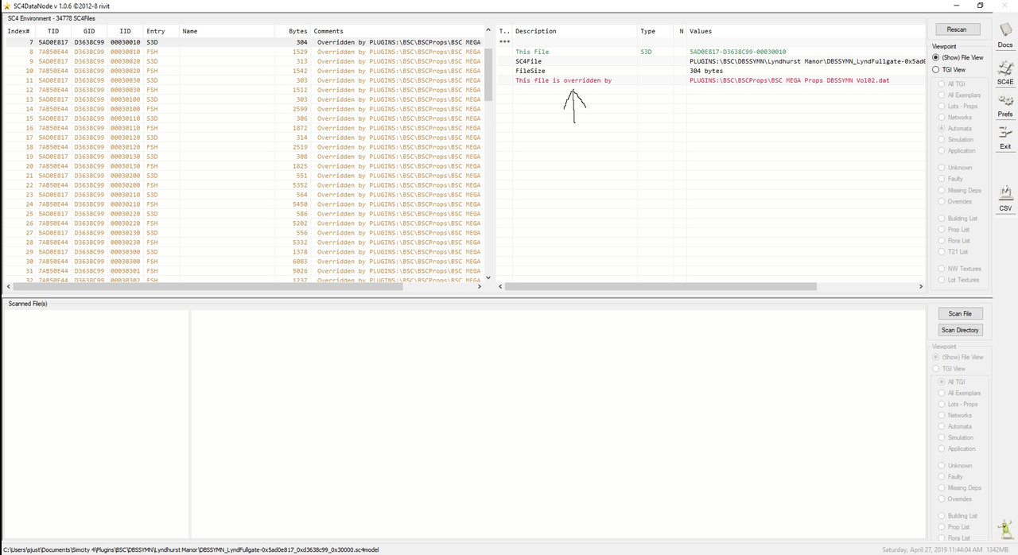This screenshot has height=555, width=1018.
Task: Click the Scan Directory button
Action: pos(960,330)
